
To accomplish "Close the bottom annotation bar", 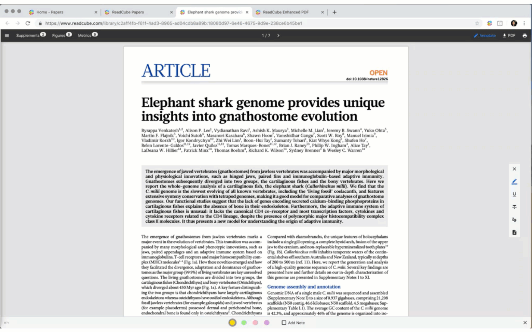I will tap(525, 322).
